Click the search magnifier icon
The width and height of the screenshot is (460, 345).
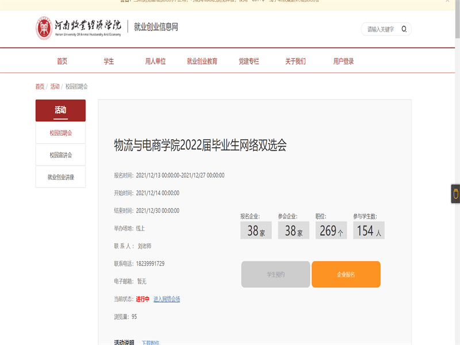pos(404,29)
